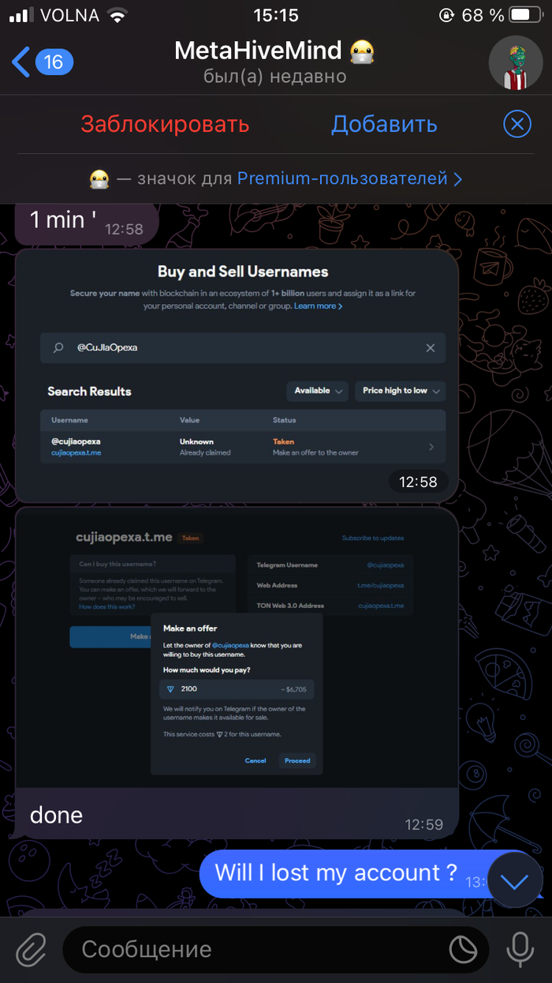Image resolution: width=552 pixels, height=983 pixels.
Task: Tap the back arrow to chat list
Action: coord(21,62)
